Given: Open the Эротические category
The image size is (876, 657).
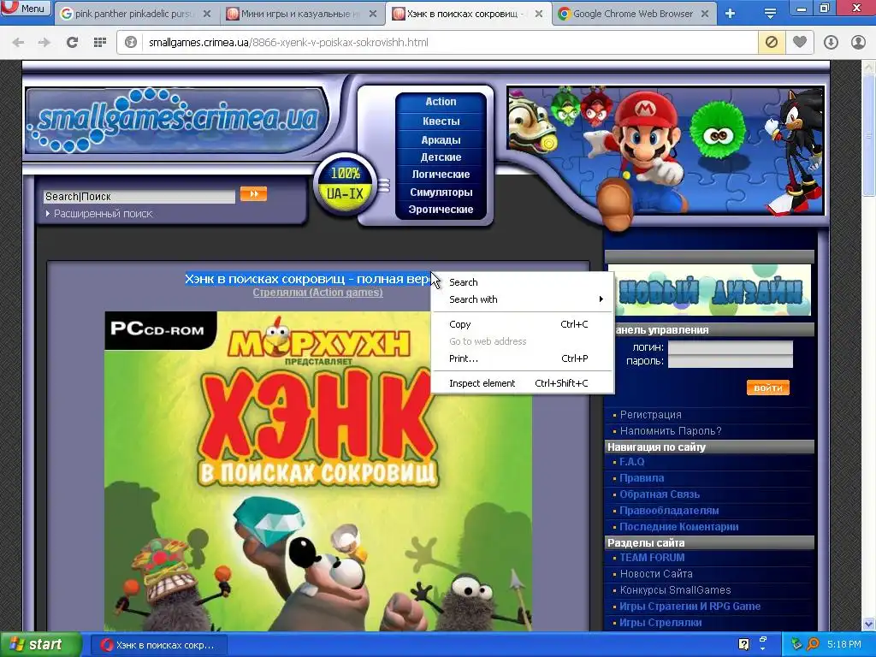Looking at the screenshot, I should (441, 210).
